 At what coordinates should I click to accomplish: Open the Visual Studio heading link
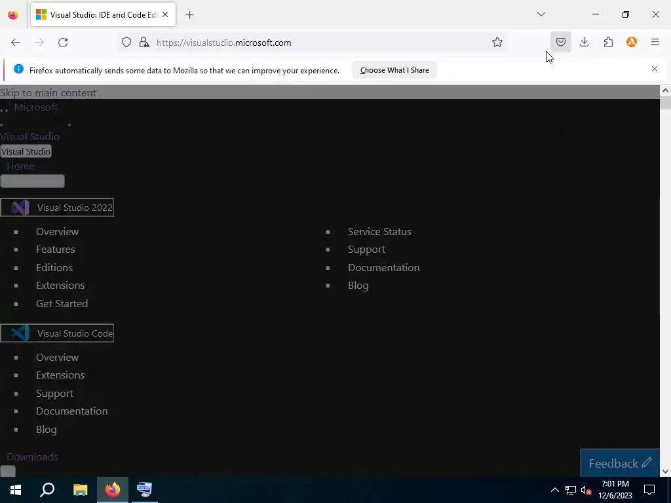(29, 136)
